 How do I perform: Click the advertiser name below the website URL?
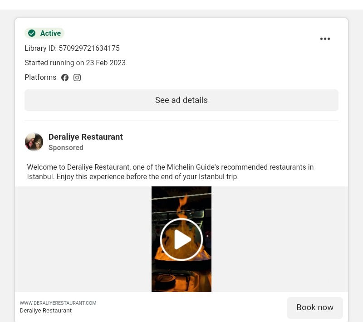[46, 311]
